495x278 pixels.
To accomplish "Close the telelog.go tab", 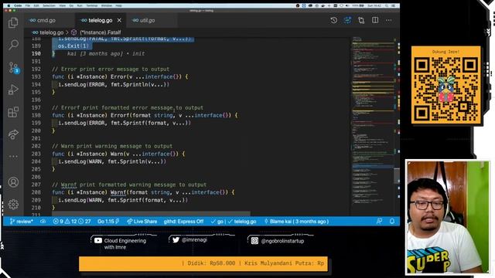I will coord(119,20).
